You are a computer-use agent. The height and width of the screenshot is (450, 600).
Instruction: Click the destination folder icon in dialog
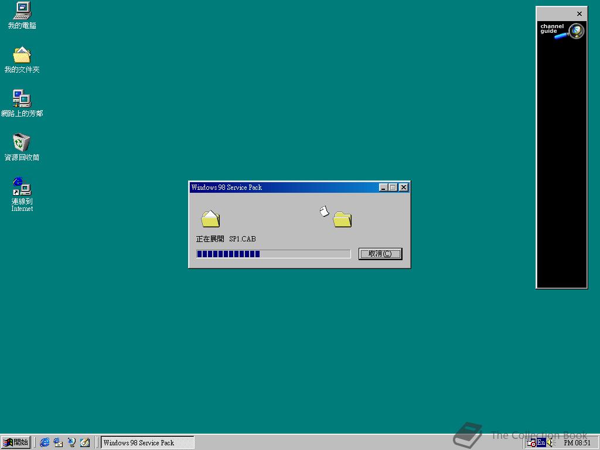[342, 219]
